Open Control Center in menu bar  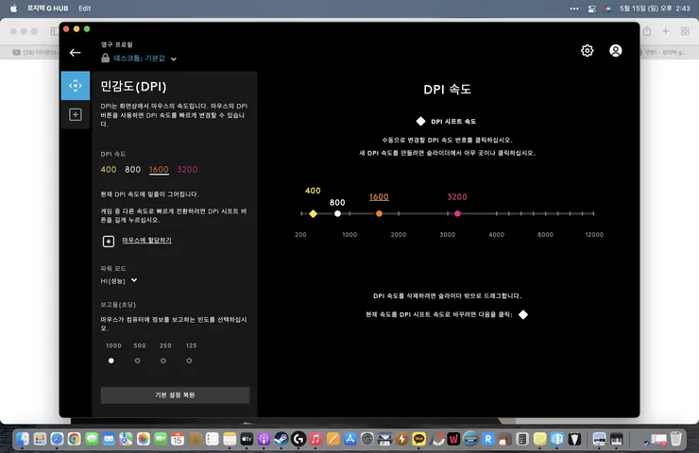click(591, 8)
